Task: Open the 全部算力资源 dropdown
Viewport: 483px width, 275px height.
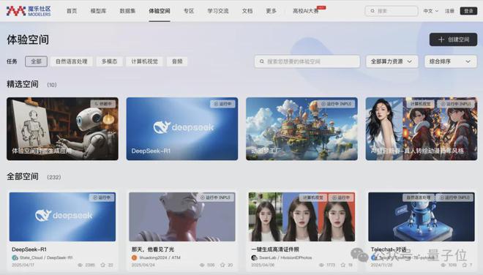Action: coord(392,61)
